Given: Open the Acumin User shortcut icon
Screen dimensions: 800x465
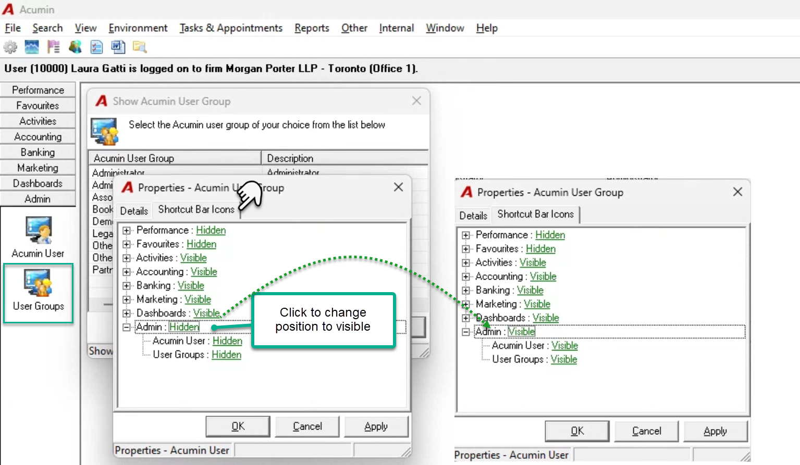Looking at the screenshot, I should click(38, 237).
